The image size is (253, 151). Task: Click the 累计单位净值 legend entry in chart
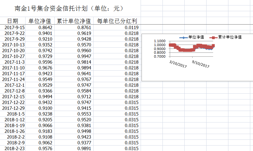[230, 37]
